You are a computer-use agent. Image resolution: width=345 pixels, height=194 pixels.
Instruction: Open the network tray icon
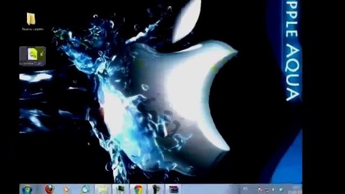pyautogui.click(x=267, y=190)
